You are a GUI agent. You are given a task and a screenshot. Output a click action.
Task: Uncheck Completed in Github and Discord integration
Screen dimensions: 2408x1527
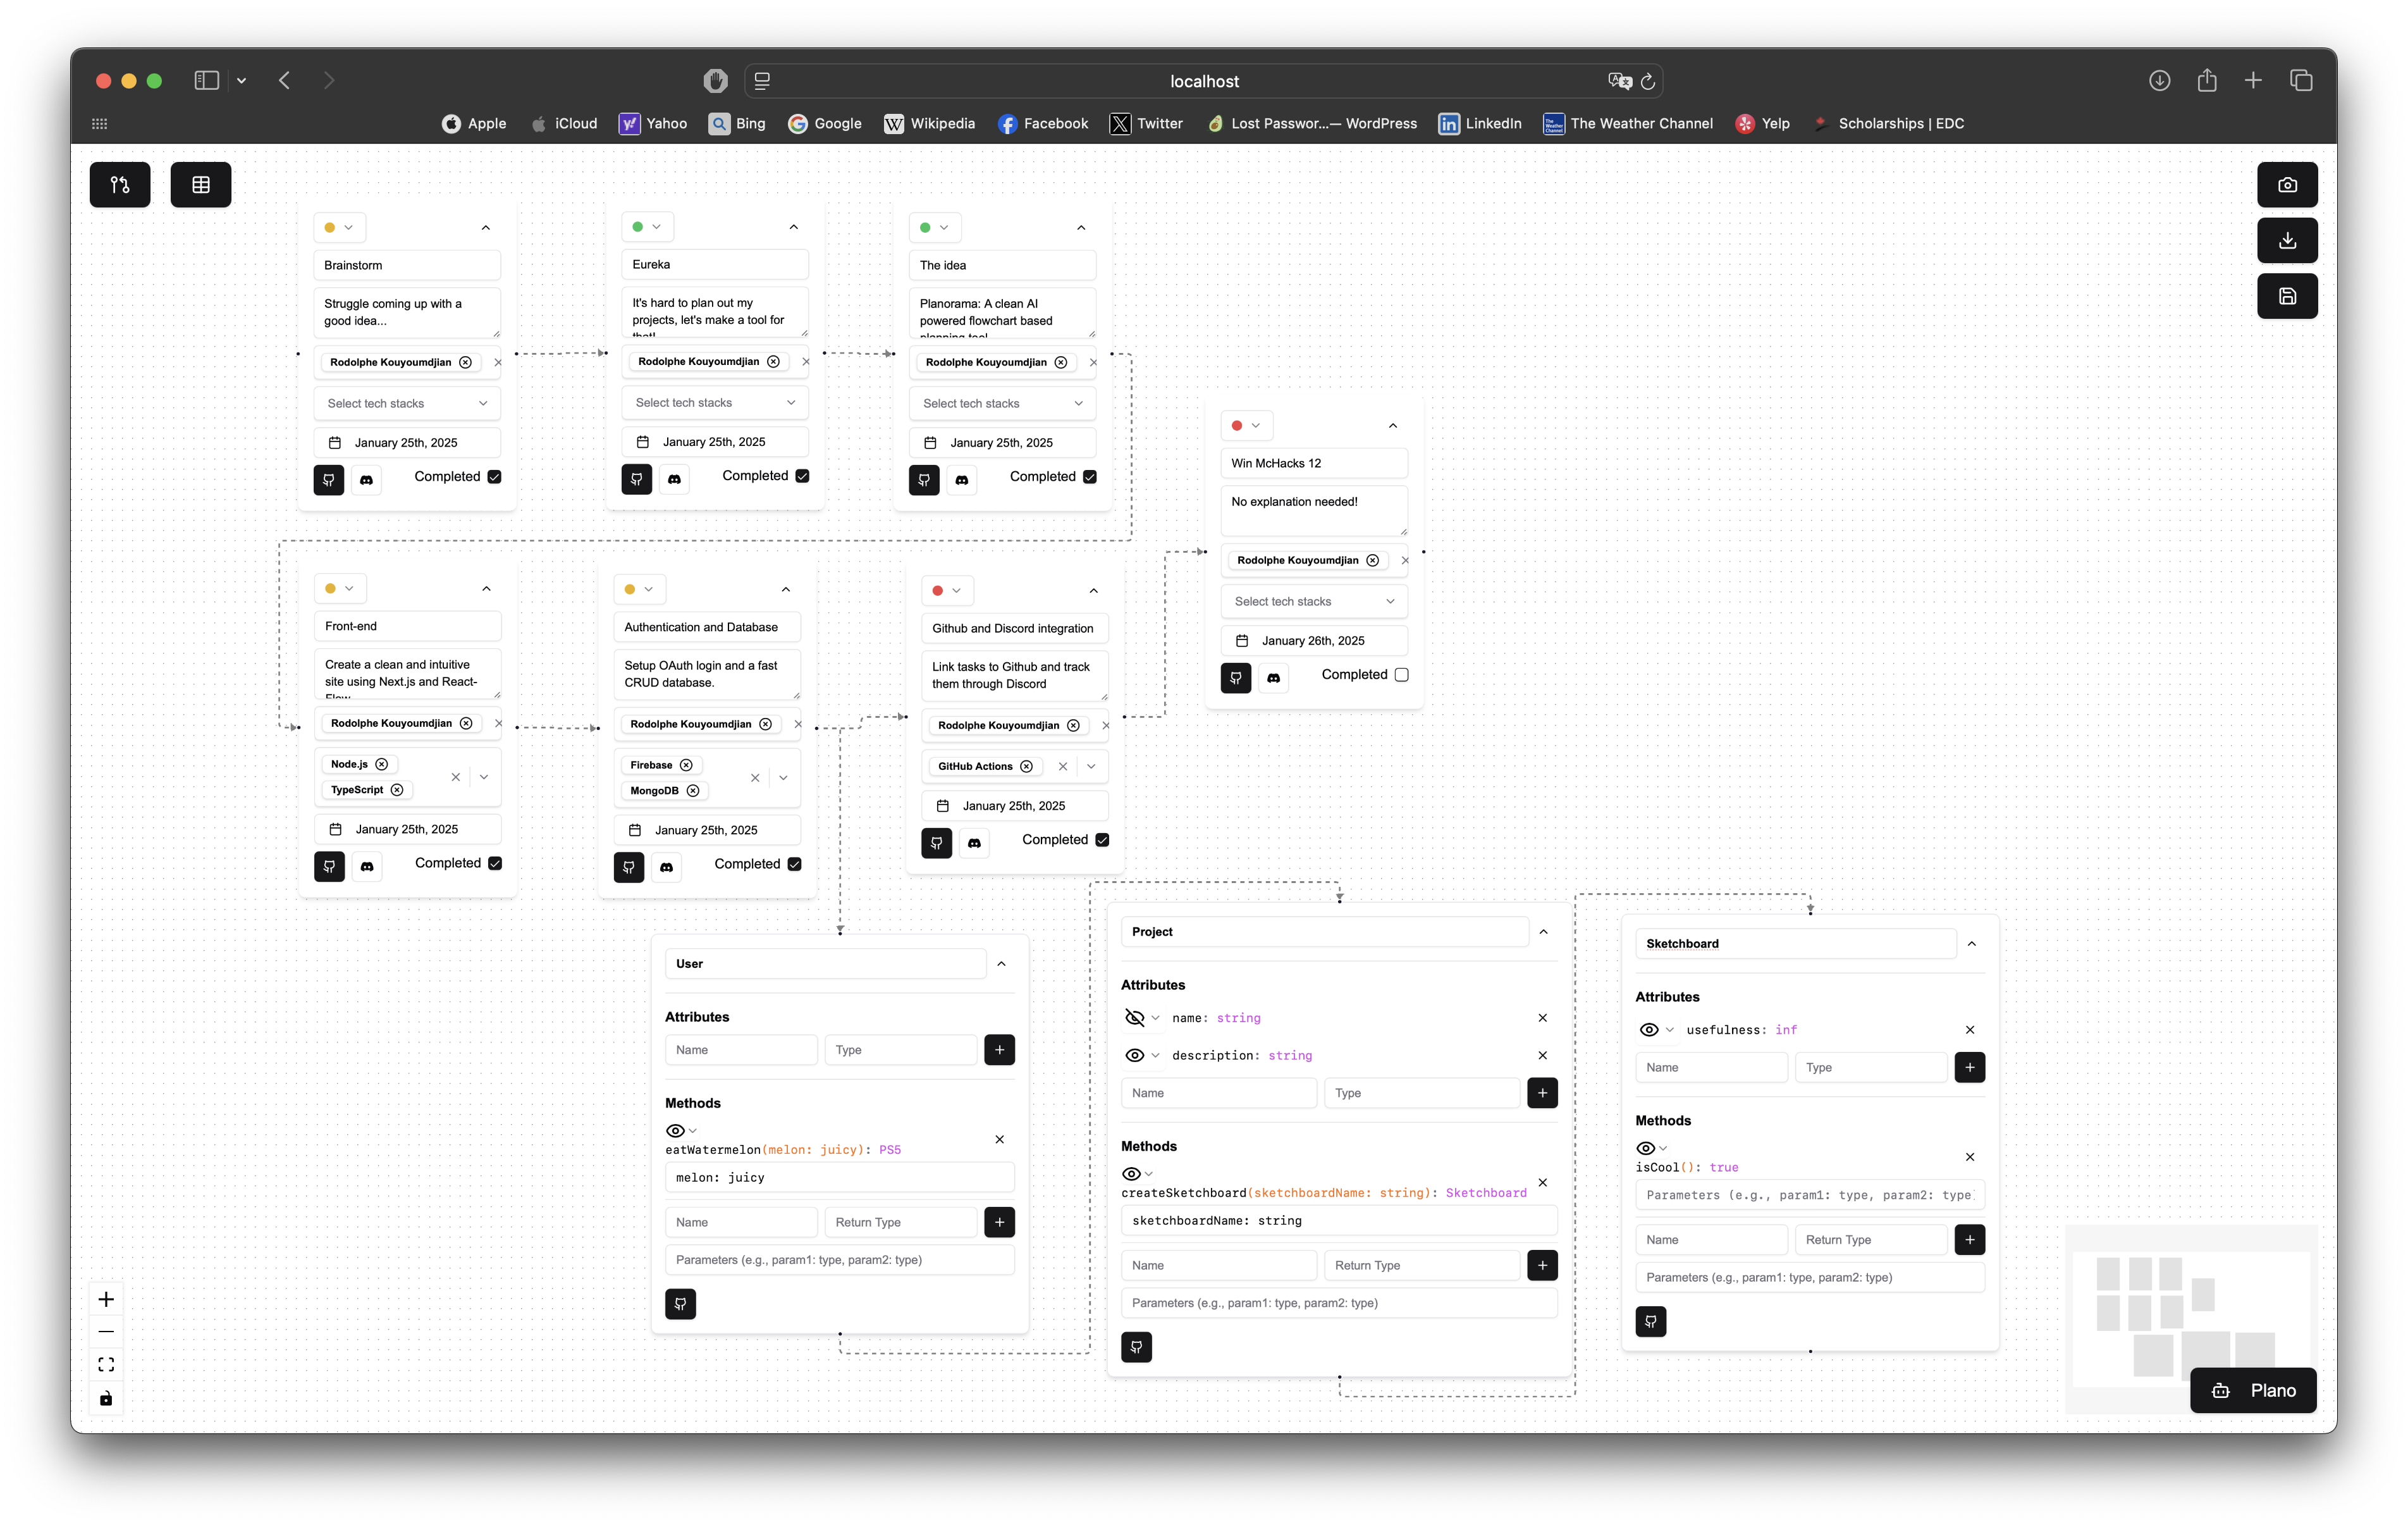(1102, 839)
